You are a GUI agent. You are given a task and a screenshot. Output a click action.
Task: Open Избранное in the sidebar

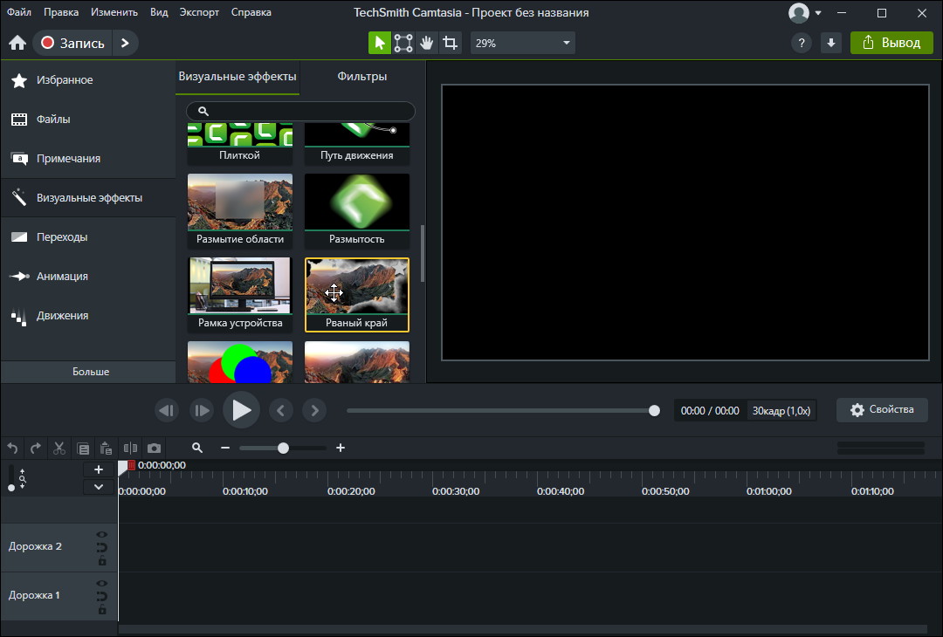click(88, 80)
